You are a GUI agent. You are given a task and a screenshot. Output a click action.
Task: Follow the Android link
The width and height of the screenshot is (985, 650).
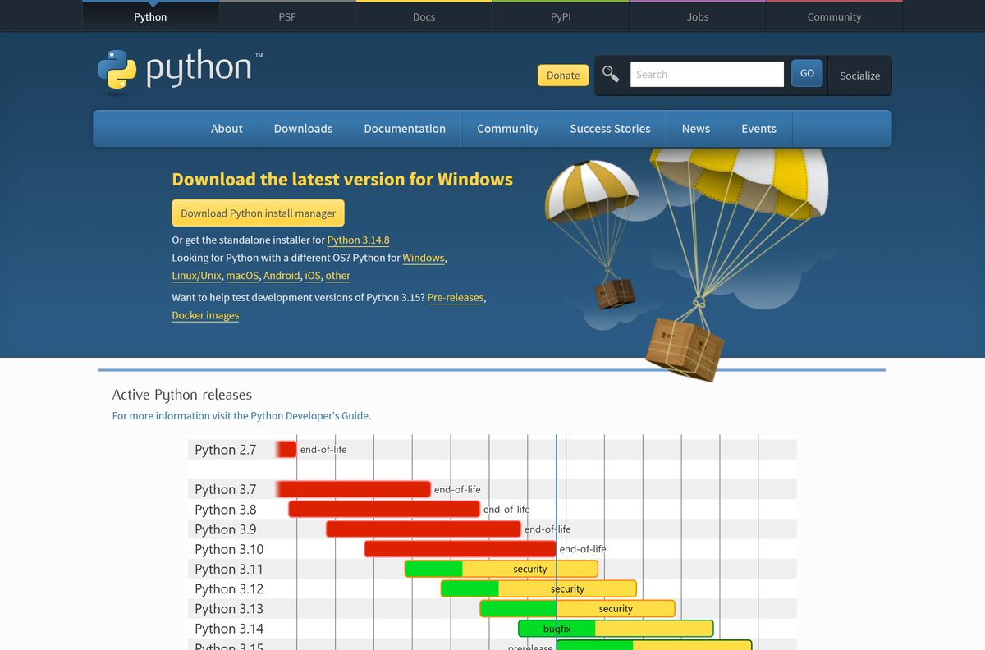(282, 276)
